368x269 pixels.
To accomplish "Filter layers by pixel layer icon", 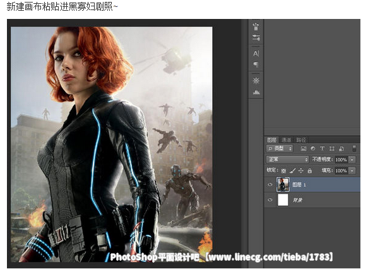I will [x=304, y=148].
